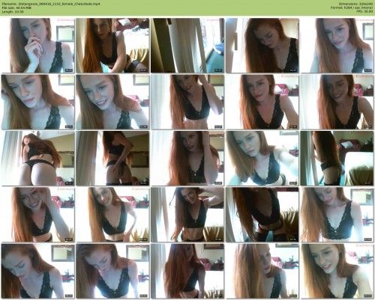Screen dimensions: 375x300
Task: Click the Dimensions 320x240 text
Action: pyautogui.click(x=356, y=4)
